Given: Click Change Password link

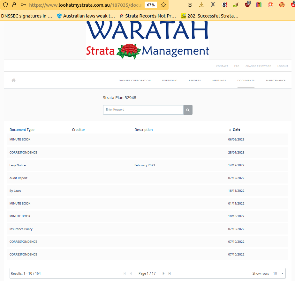Looking at the screenshot, I should [x=258, y=66].
